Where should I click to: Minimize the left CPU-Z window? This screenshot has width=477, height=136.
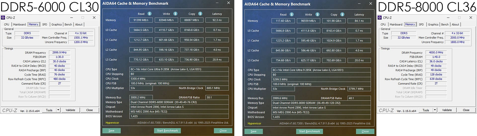tap(72, 18)
